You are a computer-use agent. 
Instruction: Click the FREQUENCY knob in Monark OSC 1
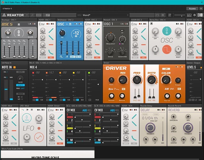(x=110, y=37)
